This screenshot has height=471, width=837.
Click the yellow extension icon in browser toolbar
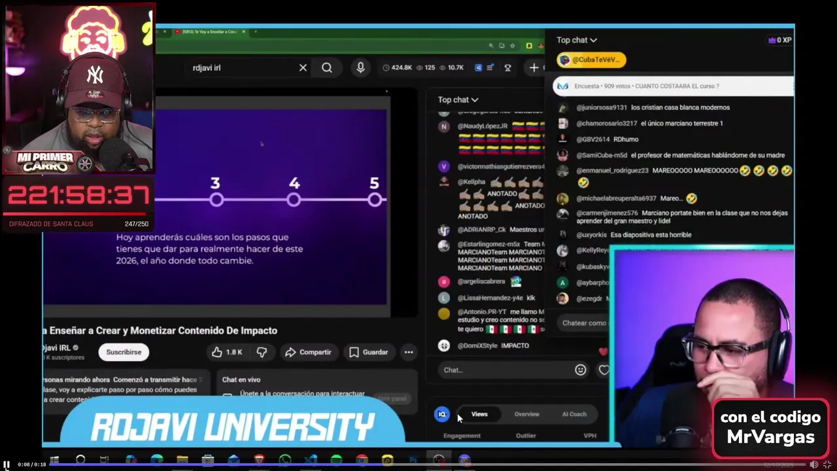coord(529,46)
